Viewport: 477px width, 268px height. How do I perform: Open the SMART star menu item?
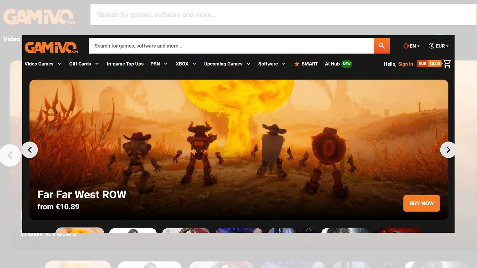click(306, 64)
